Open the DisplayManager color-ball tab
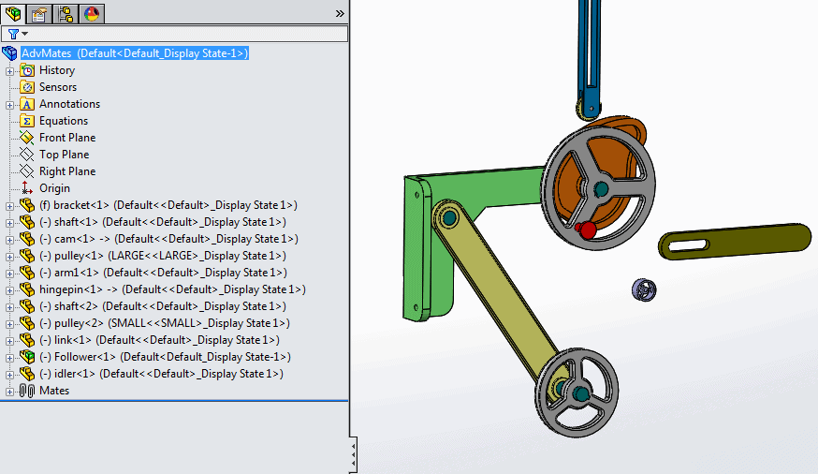818x474 pixels. [92, 13]
